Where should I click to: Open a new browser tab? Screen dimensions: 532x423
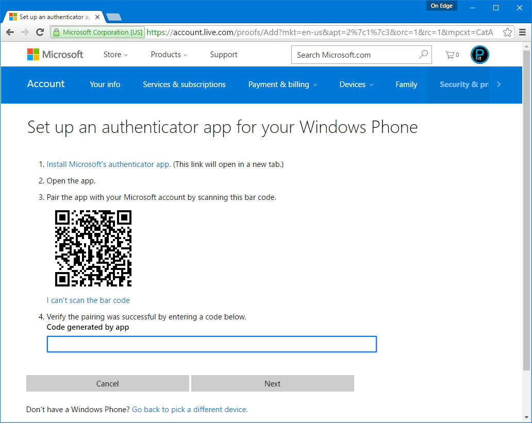[x=114, y=17]
